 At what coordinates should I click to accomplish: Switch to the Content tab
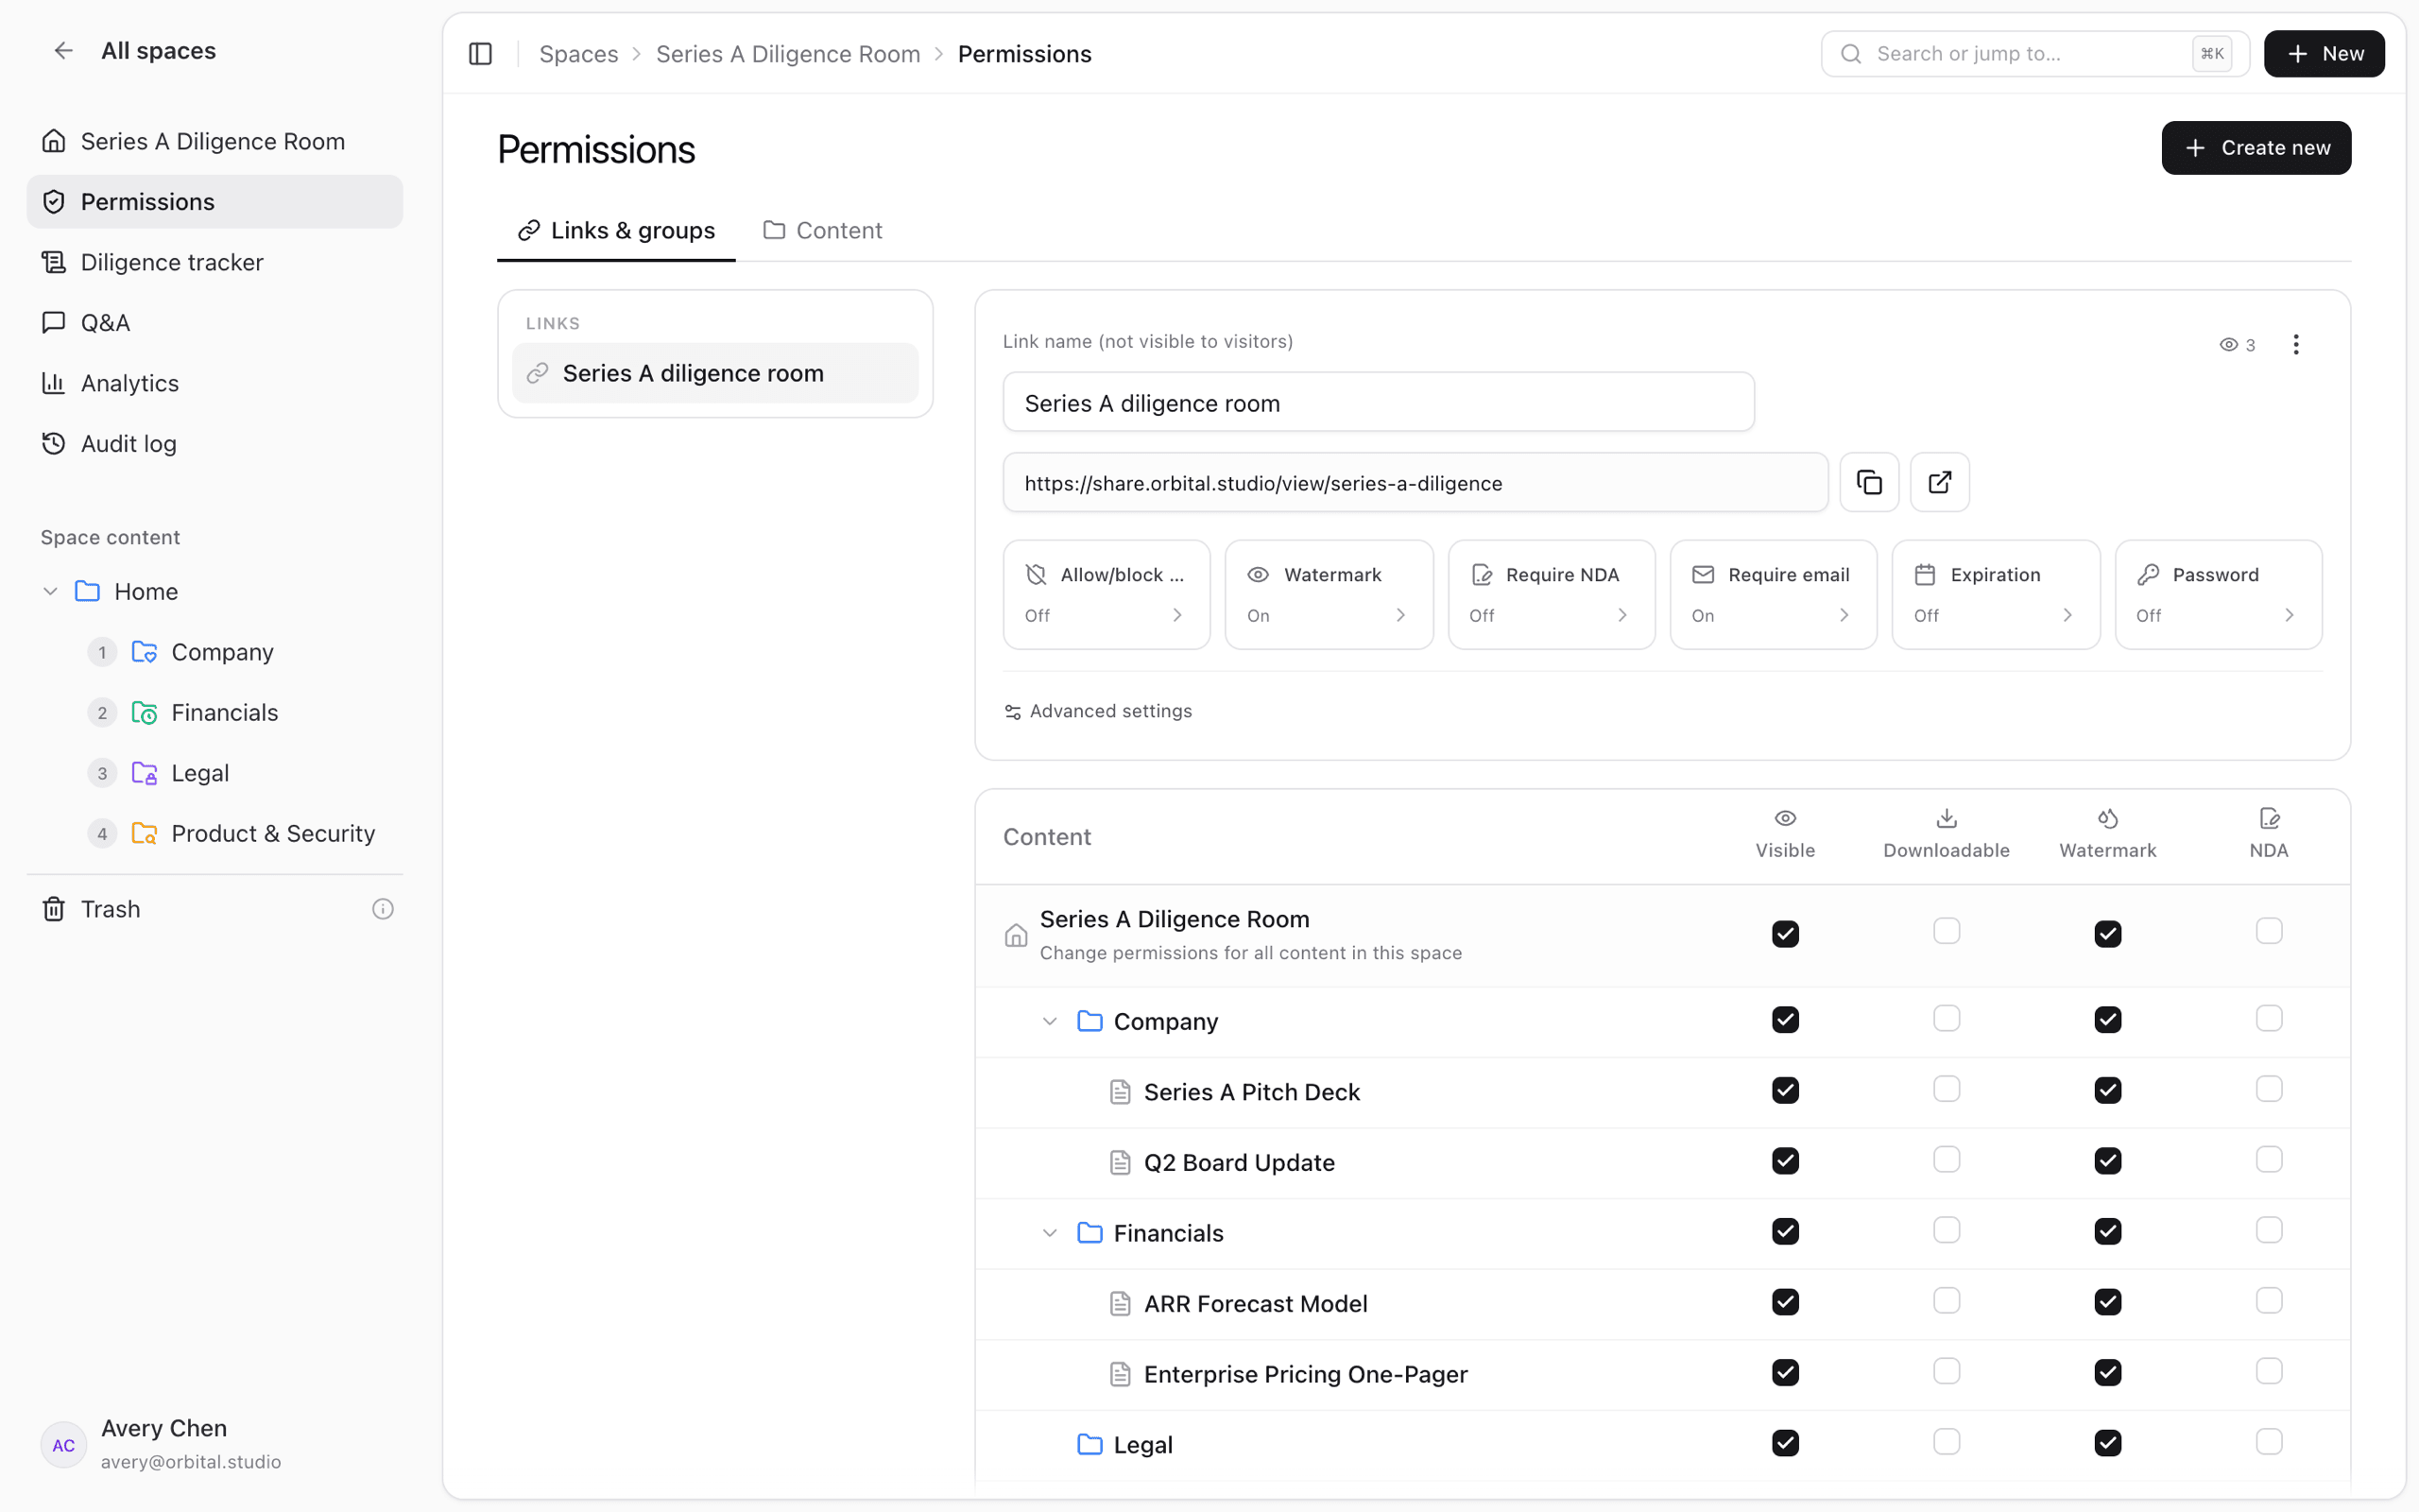[x=823, y=231]
